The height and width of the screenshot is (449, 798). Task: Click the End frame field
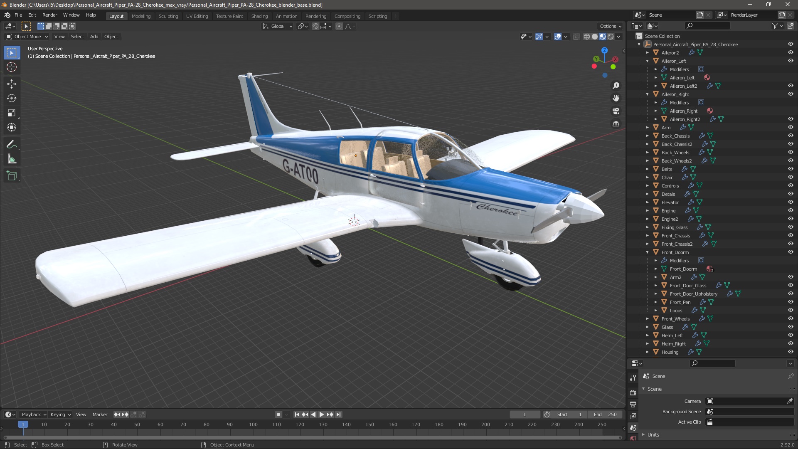click(605, 414)
